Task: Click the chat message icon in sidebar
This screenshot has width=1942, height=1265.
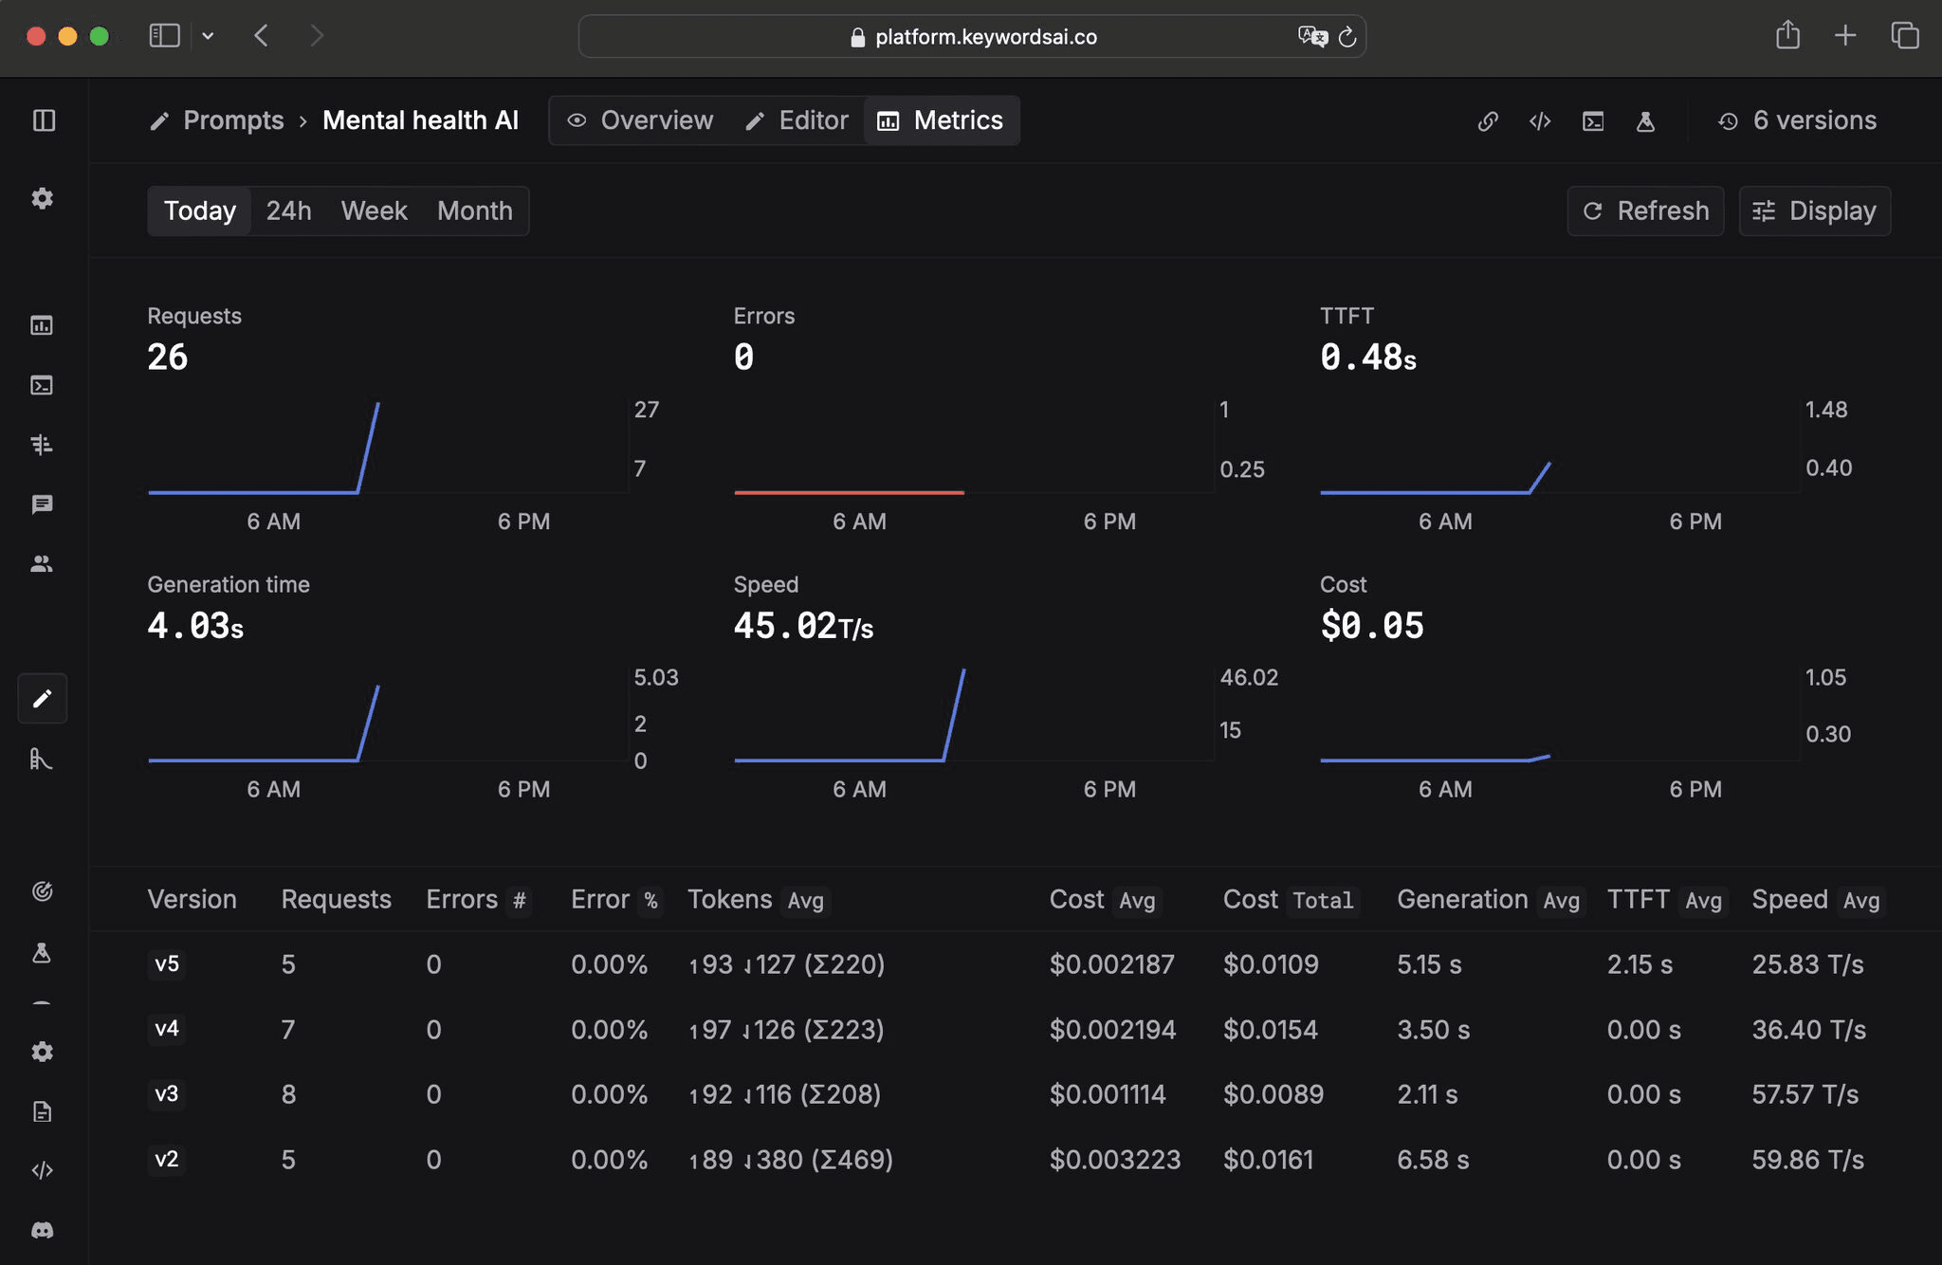Action: coord(42,504)
